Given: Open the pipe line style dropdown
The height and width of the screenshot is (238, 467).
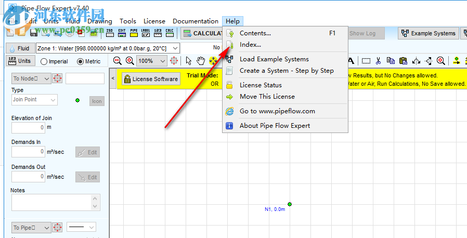Looking at the screenshot, I should tap(81, 228).
